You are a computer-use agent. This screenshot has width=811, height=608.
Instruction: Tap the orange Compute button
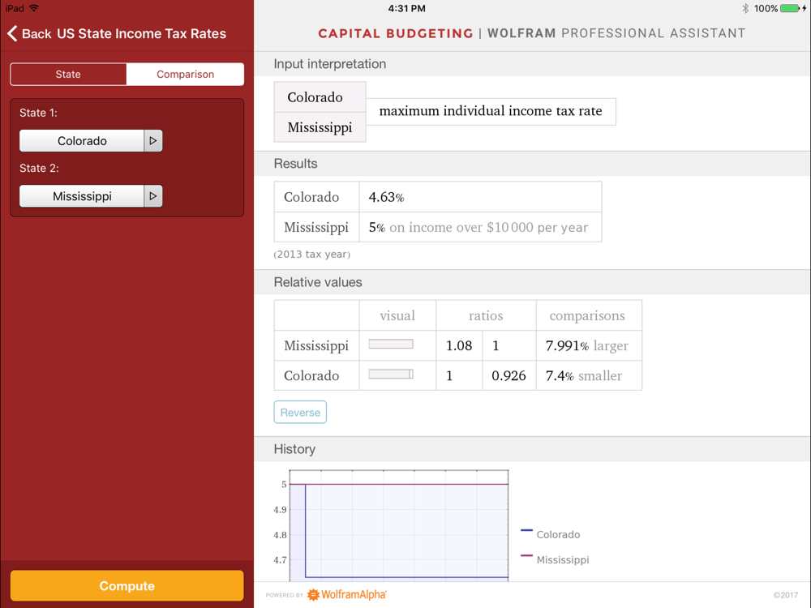pyautogui.click(x=127, y=586)
